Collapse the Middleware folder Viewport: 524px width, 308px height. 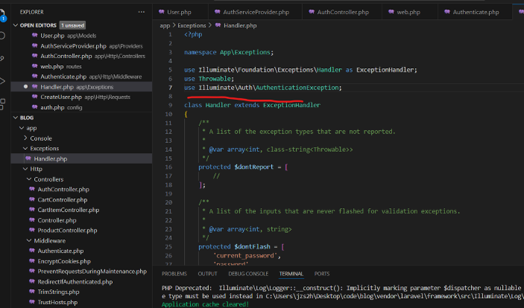pos(29,241)
